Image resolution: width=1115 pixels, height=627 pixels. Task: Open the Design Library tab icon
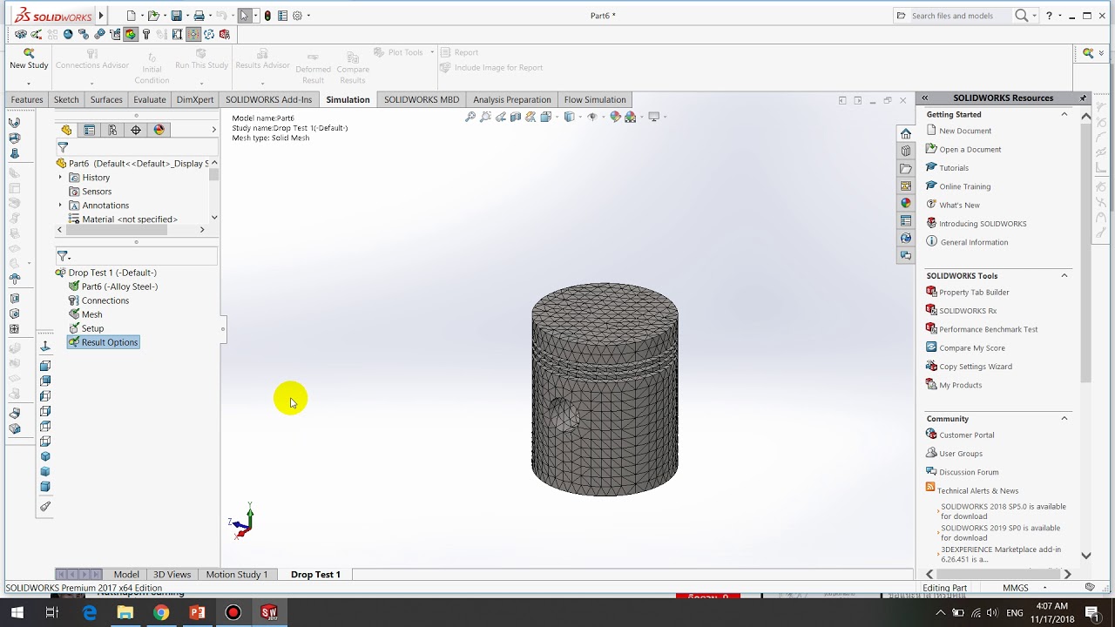tap(906, 151)
